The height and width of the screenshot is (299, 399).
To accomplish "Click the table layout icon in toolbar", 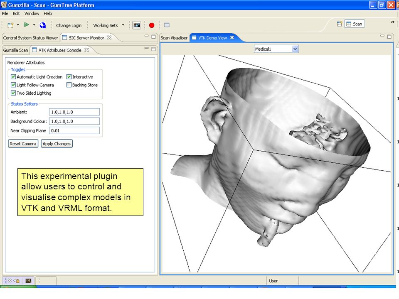I will [167, 25].
